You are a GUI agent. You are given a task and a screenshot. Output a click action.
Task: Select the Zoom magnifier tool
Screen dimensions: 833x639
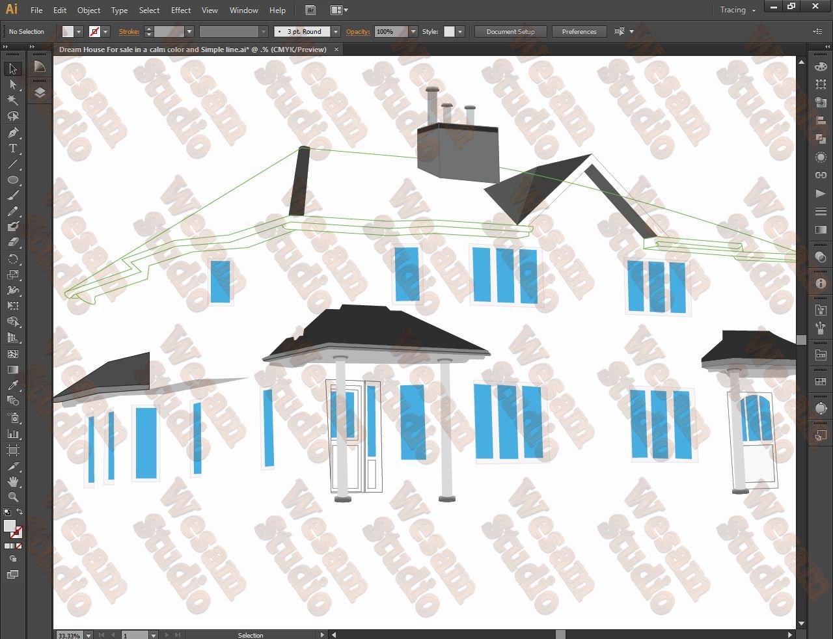click(x=13, y=497)
